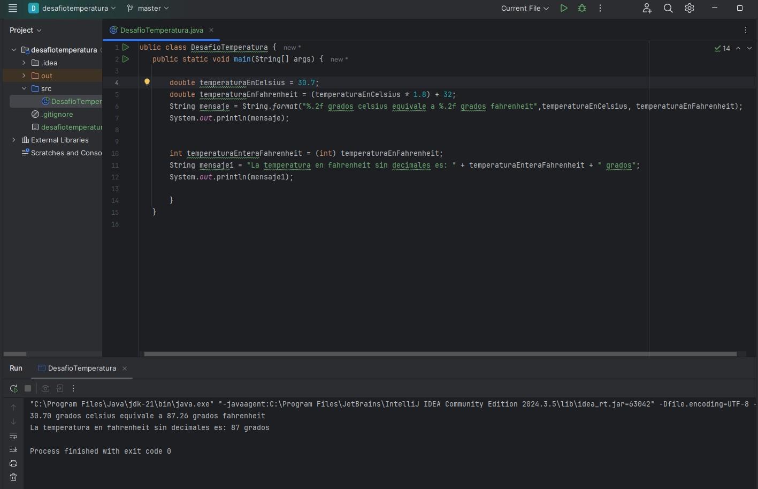Open Search Everywhere magnifier
Viewport: 758px width, 489px height.
668,8
